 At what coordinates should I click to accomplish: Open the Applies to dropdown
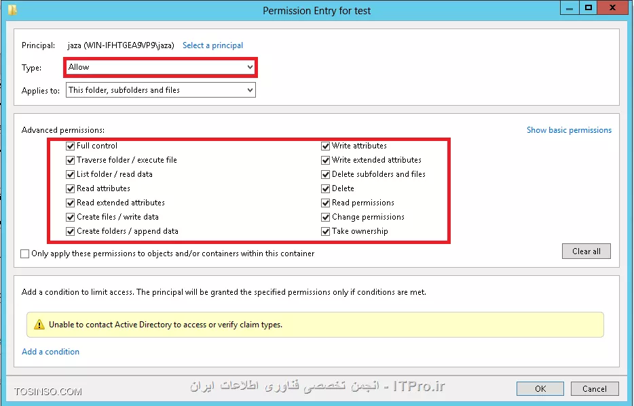click(160, 90)
